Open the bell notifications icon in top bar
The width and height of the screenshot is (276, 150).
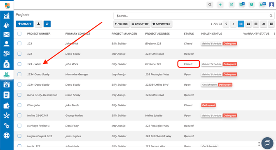point(262,4)
